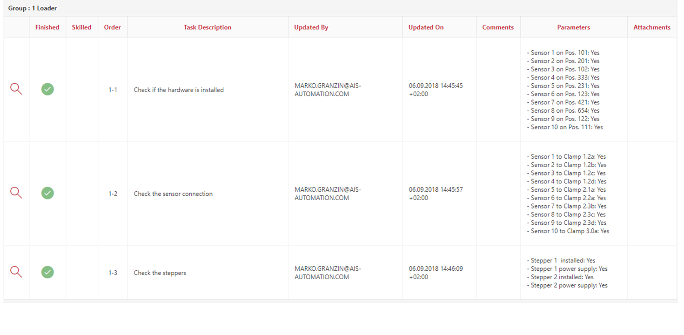Click green checkmark for sensor connection task
Screen dimensions: 684x335
click(47, 193)
